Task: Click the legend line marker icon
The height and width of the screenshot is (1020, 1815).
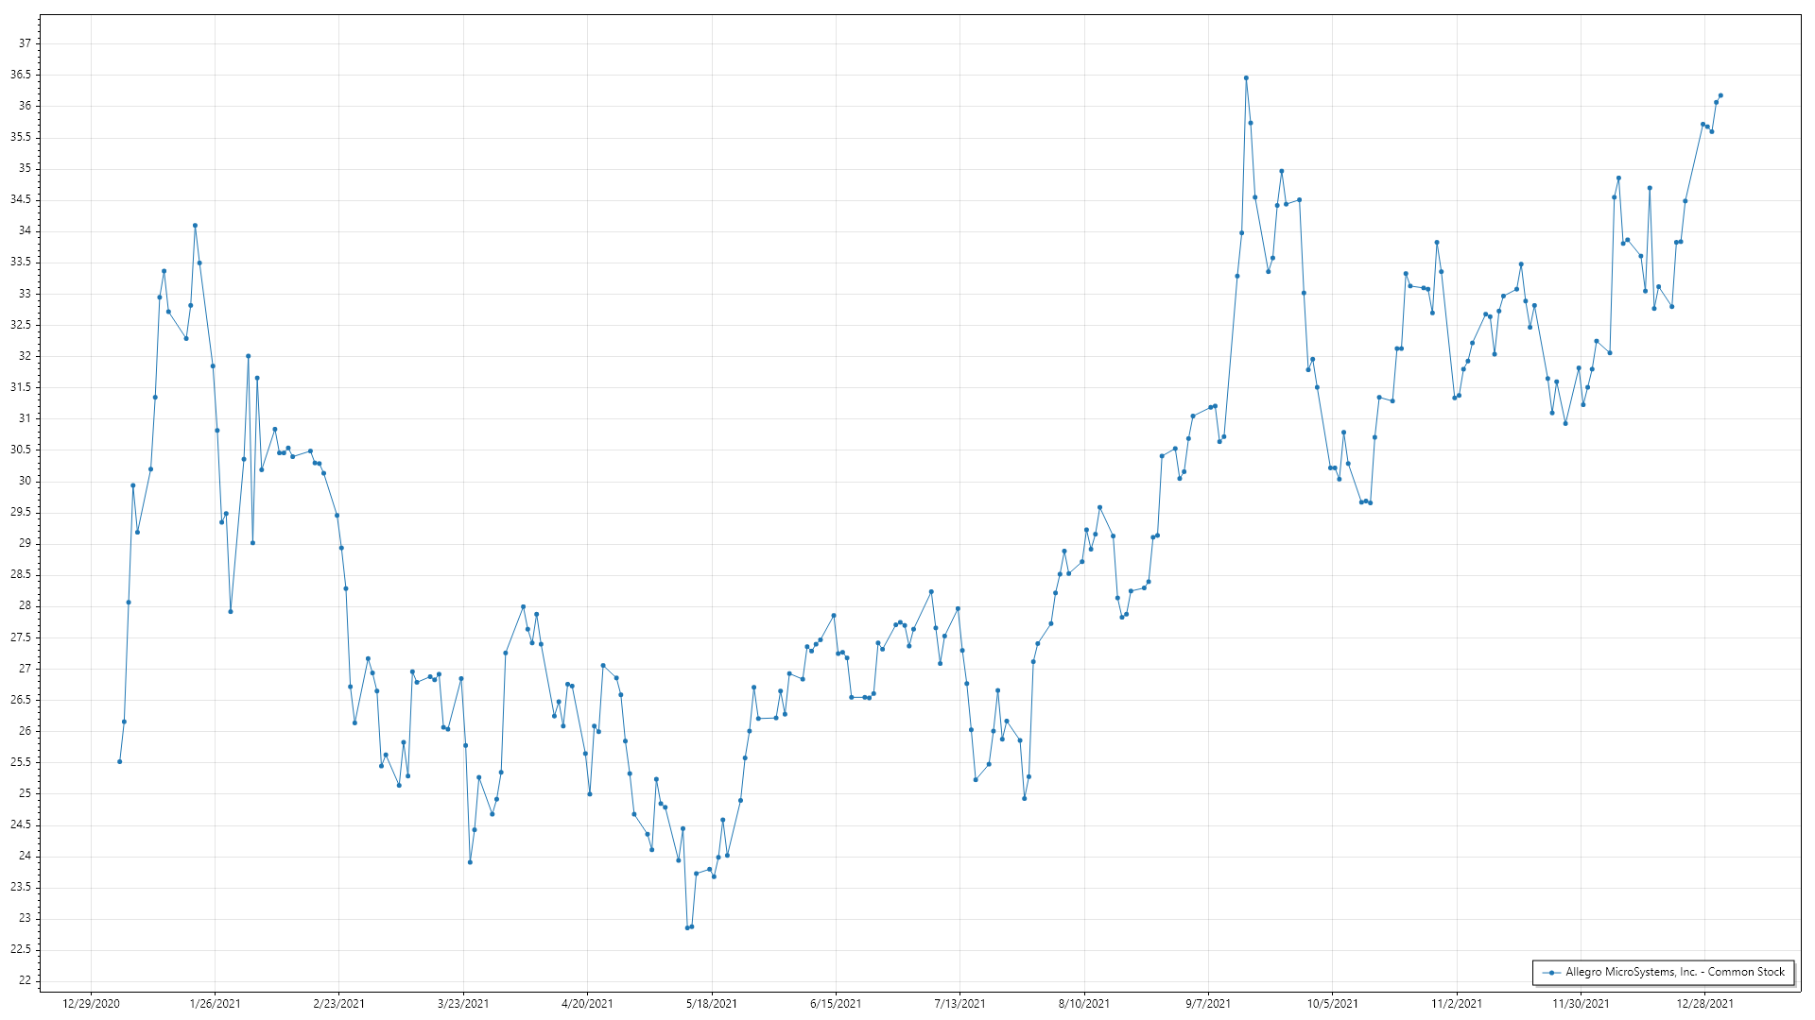Action: click(x=1551, y=972)
